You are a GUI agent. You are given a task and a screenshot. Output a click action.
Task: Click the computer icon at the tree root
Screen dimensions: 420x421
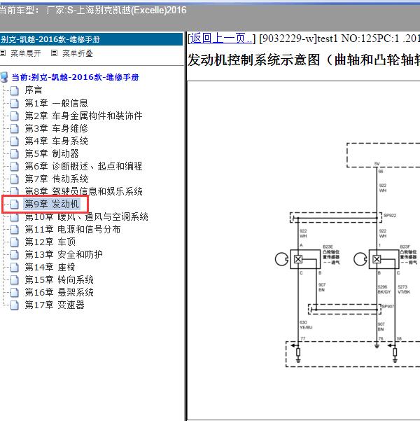pos(4,77)
